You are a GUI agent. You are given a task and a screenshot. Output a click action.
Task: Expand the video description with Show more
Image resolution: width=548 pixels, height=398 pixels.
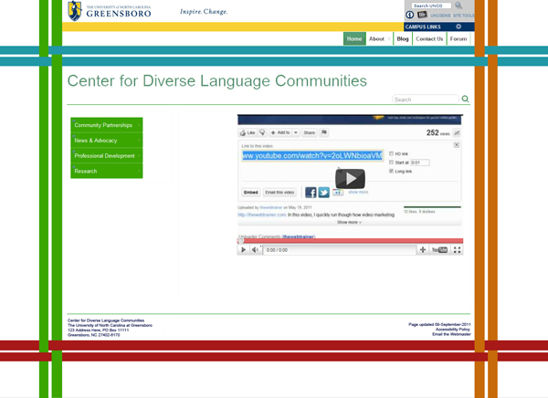(x=349, y=222)
